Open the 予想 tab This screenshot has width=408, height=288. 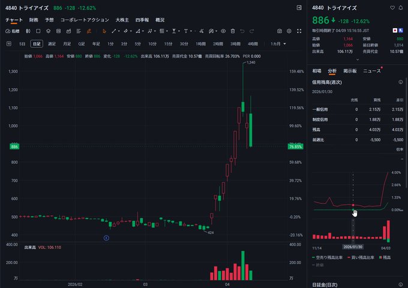click(49, 20)
